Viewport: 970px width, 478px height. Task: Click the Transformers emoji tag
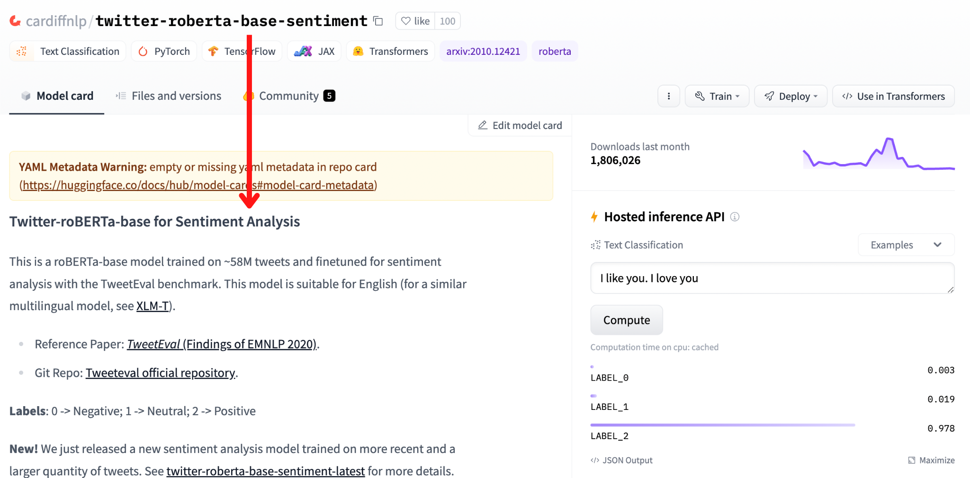point(390,51)
